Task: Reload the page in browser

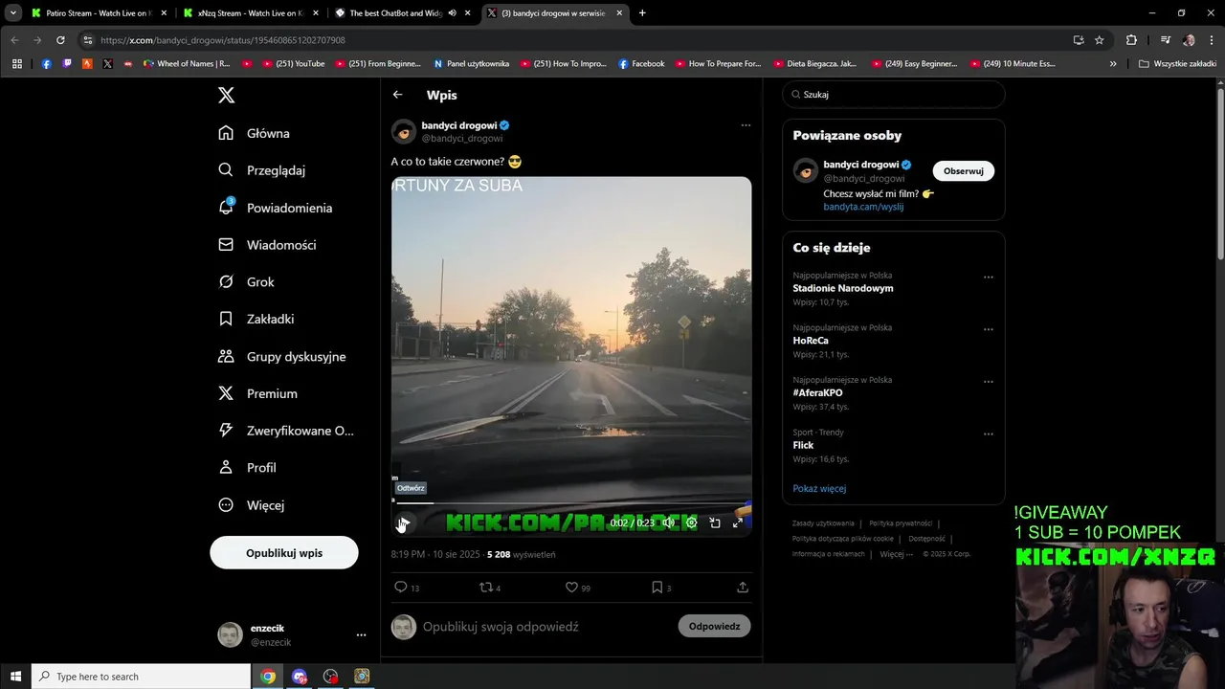Action: [60, 40]
